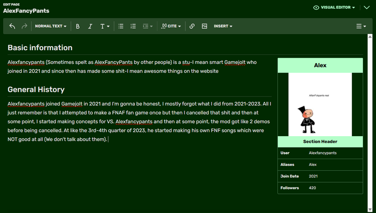Open the page options hamburger menu

coord(361,26)
